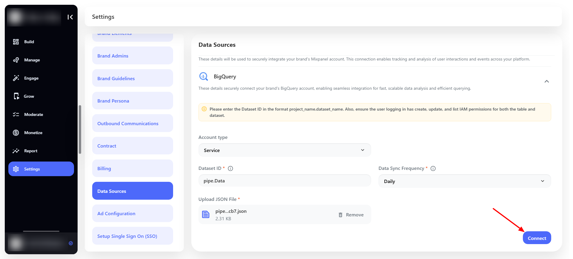573x259 pixels.
Task: Open the Engage menu label
Action: coord(31,78)
